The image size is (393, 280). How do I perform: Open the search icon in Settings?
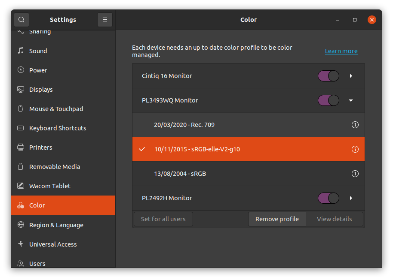pyautogui.click(x=21, y=19)
